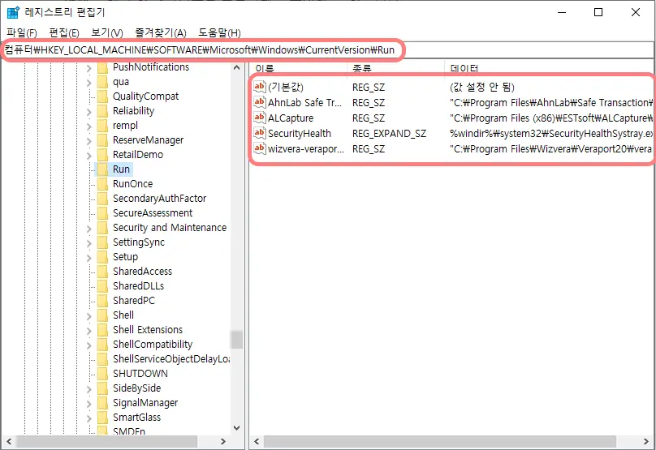Image resolution: width=656 pixels, height=450 pixels.
Task: Open the 보기(V) menu
Action: pyautogui.click(x=107, y=32)
